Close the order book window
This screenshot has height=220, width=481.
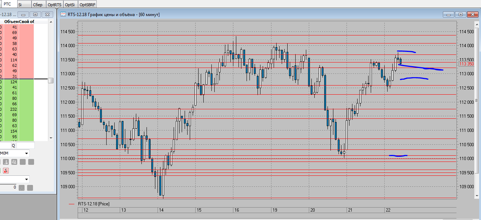click(x=47, y=15)
